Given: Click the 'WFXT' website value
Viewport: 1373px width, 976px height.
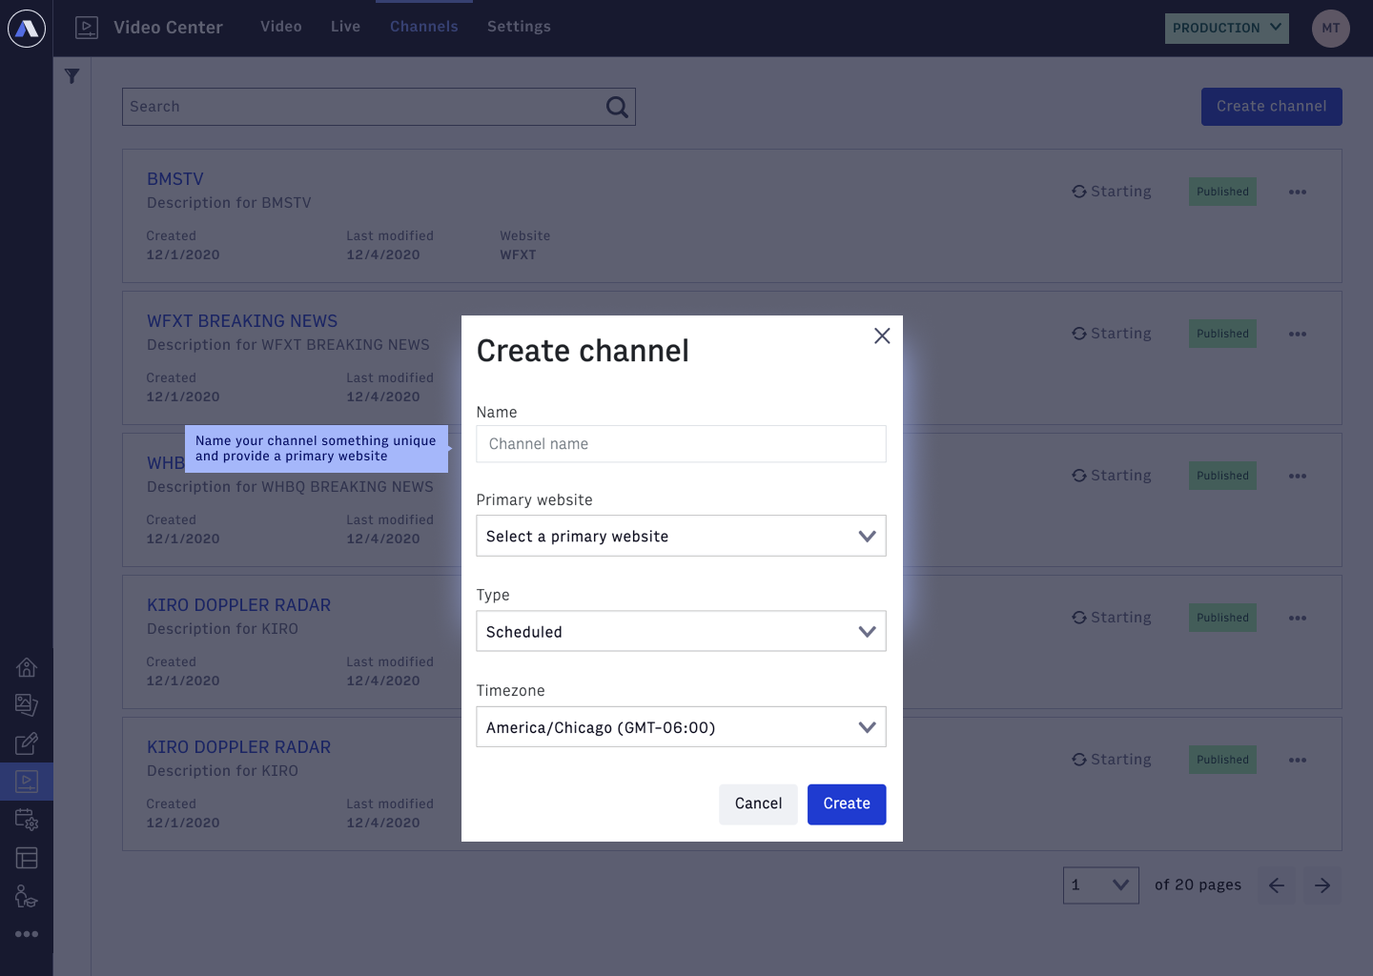Looking at the screenshot, I should [x=518, y=254].
